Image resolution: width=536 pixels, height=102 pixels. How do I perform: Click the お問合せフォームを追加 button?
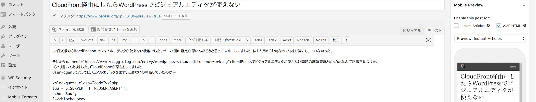114,29
